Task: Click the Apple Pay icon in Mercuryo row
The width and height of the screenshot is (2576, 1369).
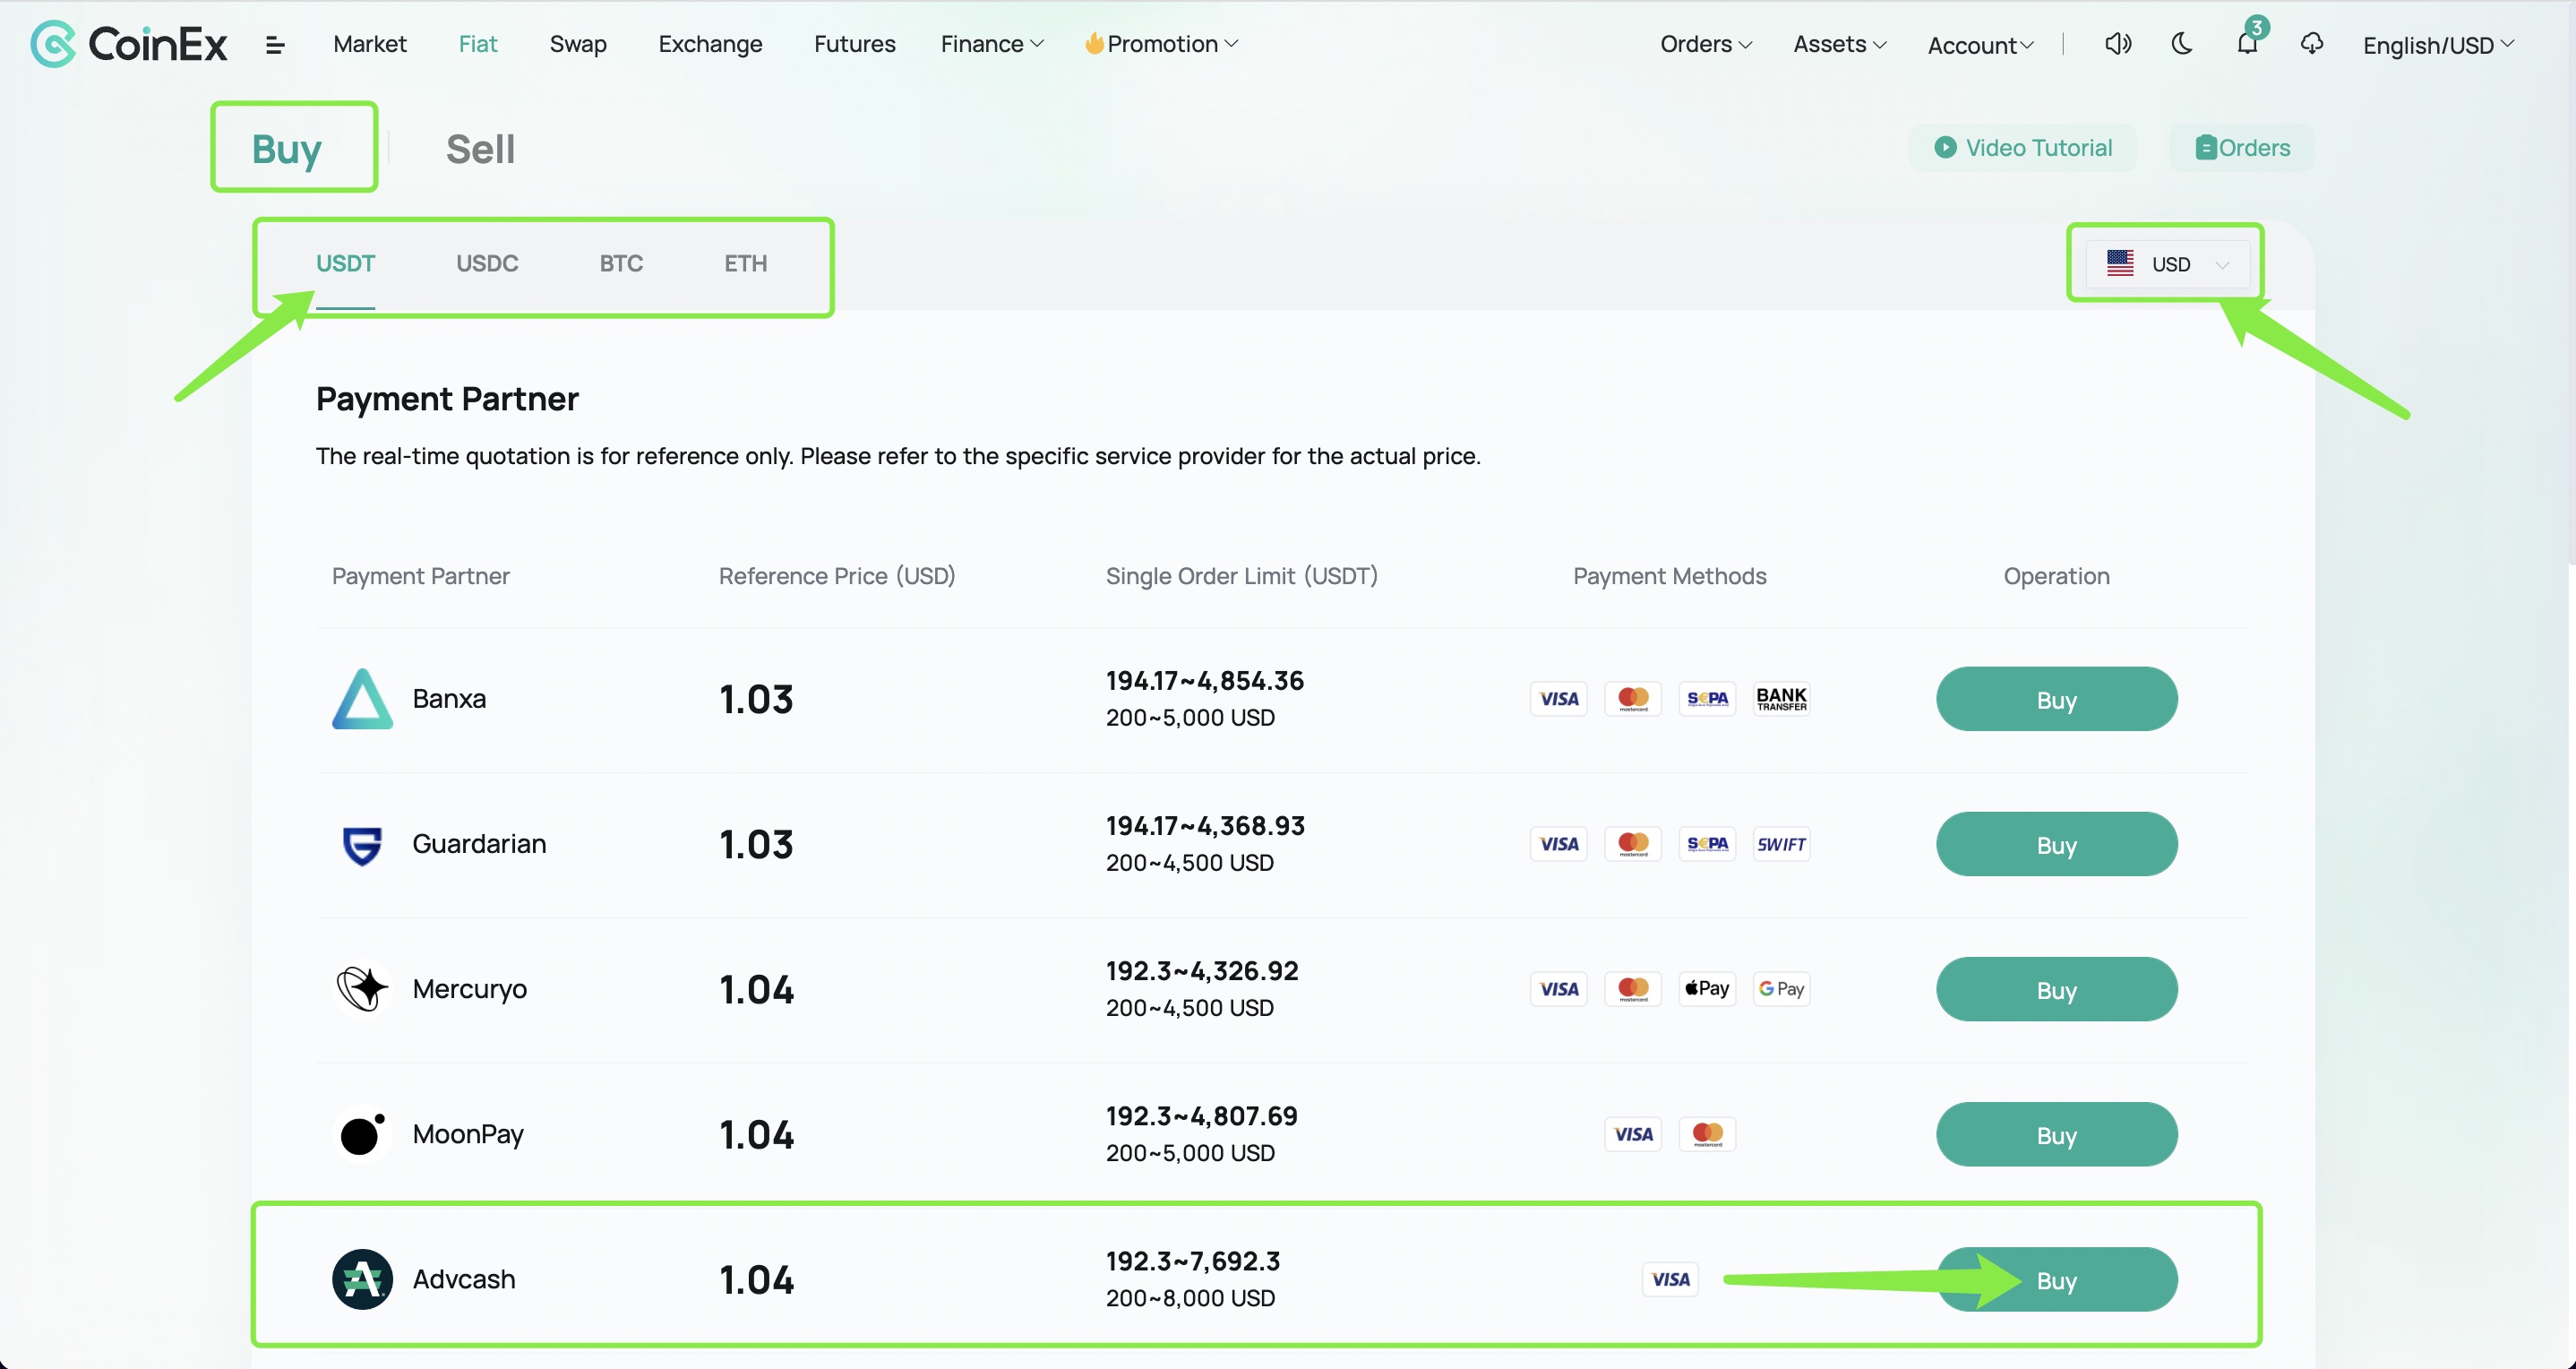Action: [1707, 989]
